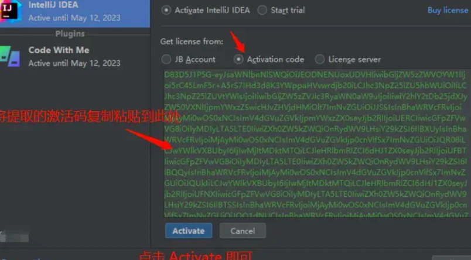Click the cut-off blue link at bottom-left
471x260 pixels.
(x=22, y=258)
